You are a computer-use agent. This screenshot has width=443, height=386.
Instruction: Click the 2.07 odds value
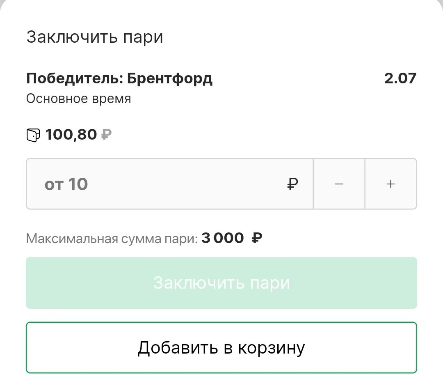400,78
